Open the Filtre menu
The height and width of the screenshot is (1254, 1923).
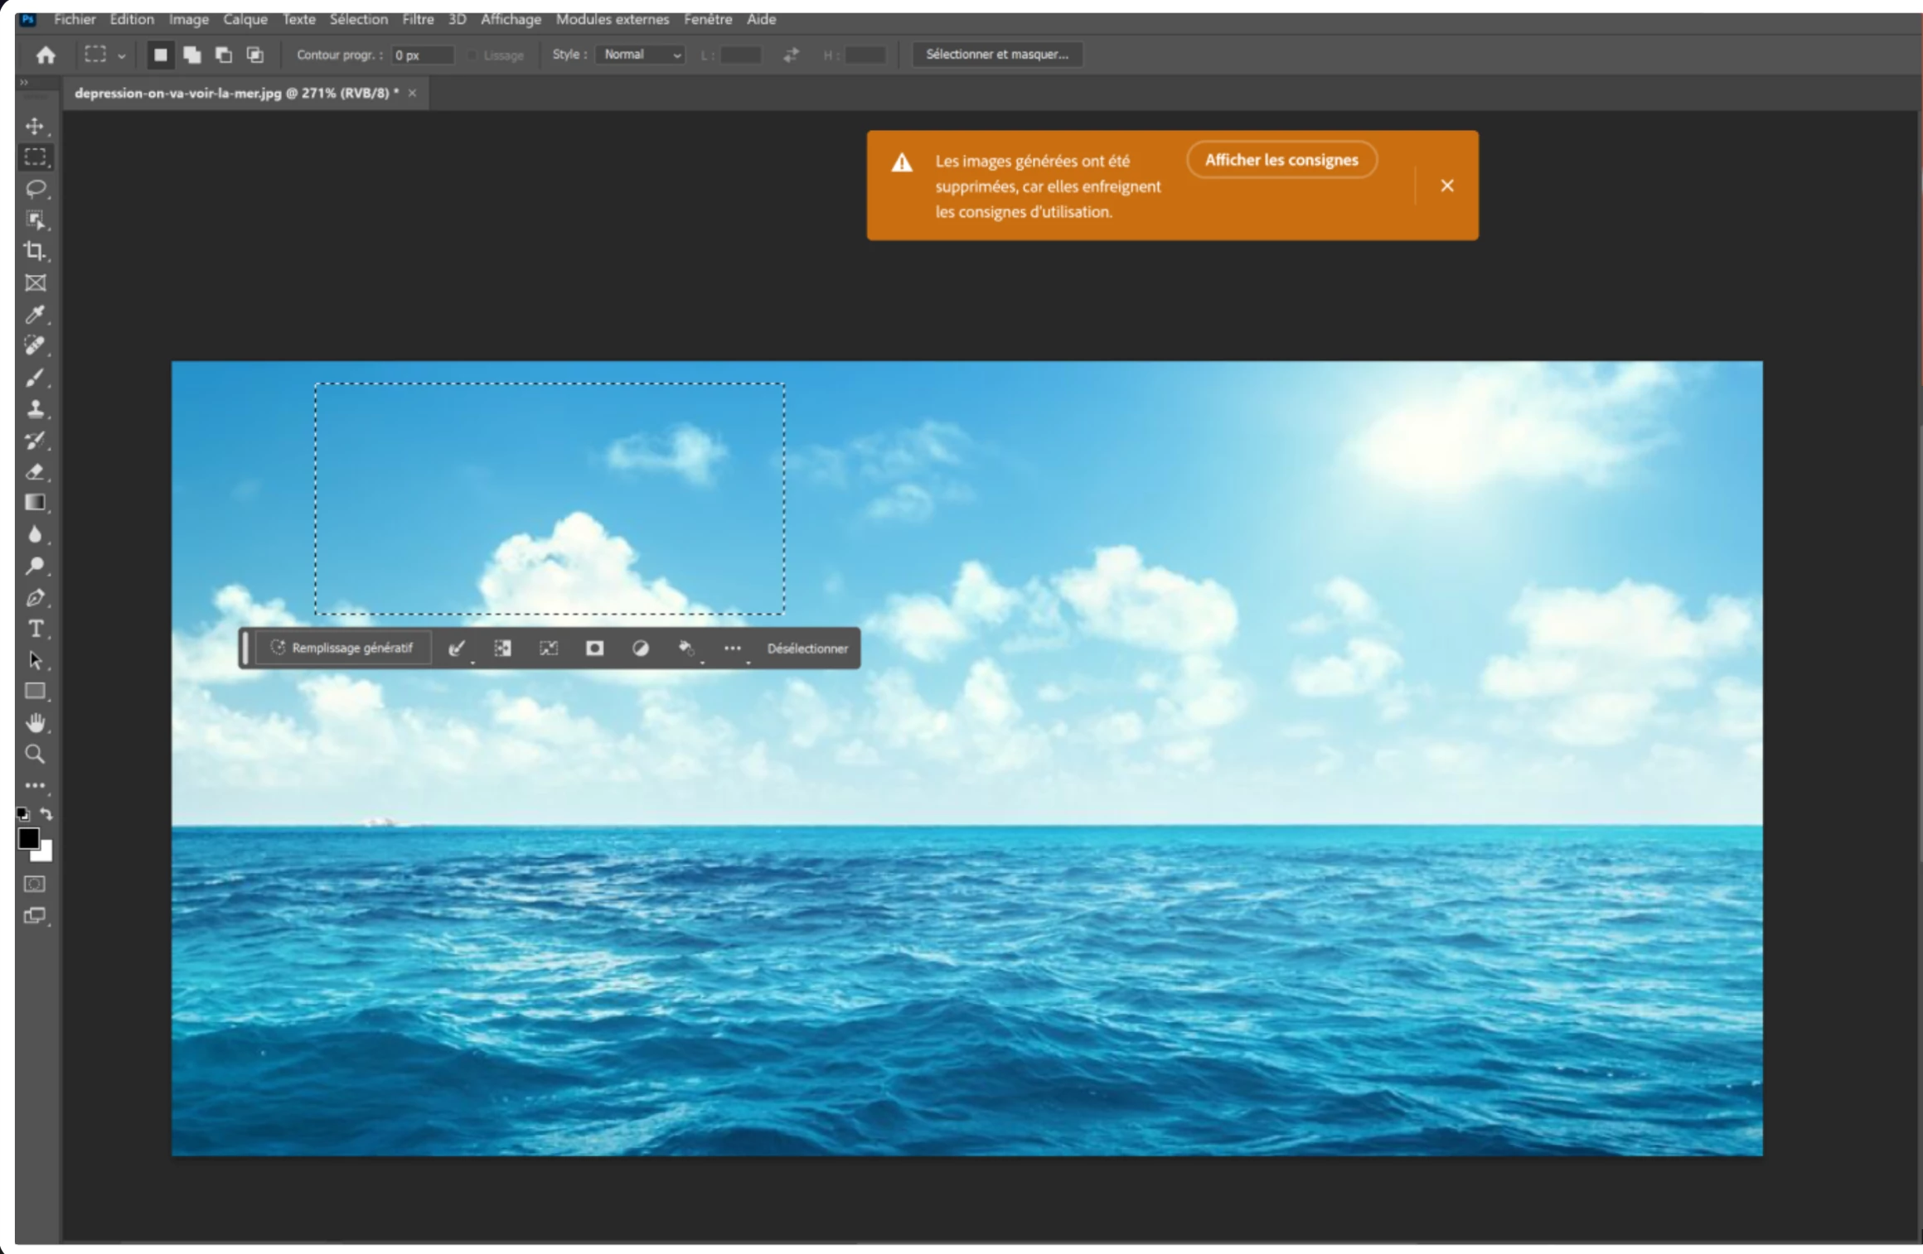coord(418,19)
